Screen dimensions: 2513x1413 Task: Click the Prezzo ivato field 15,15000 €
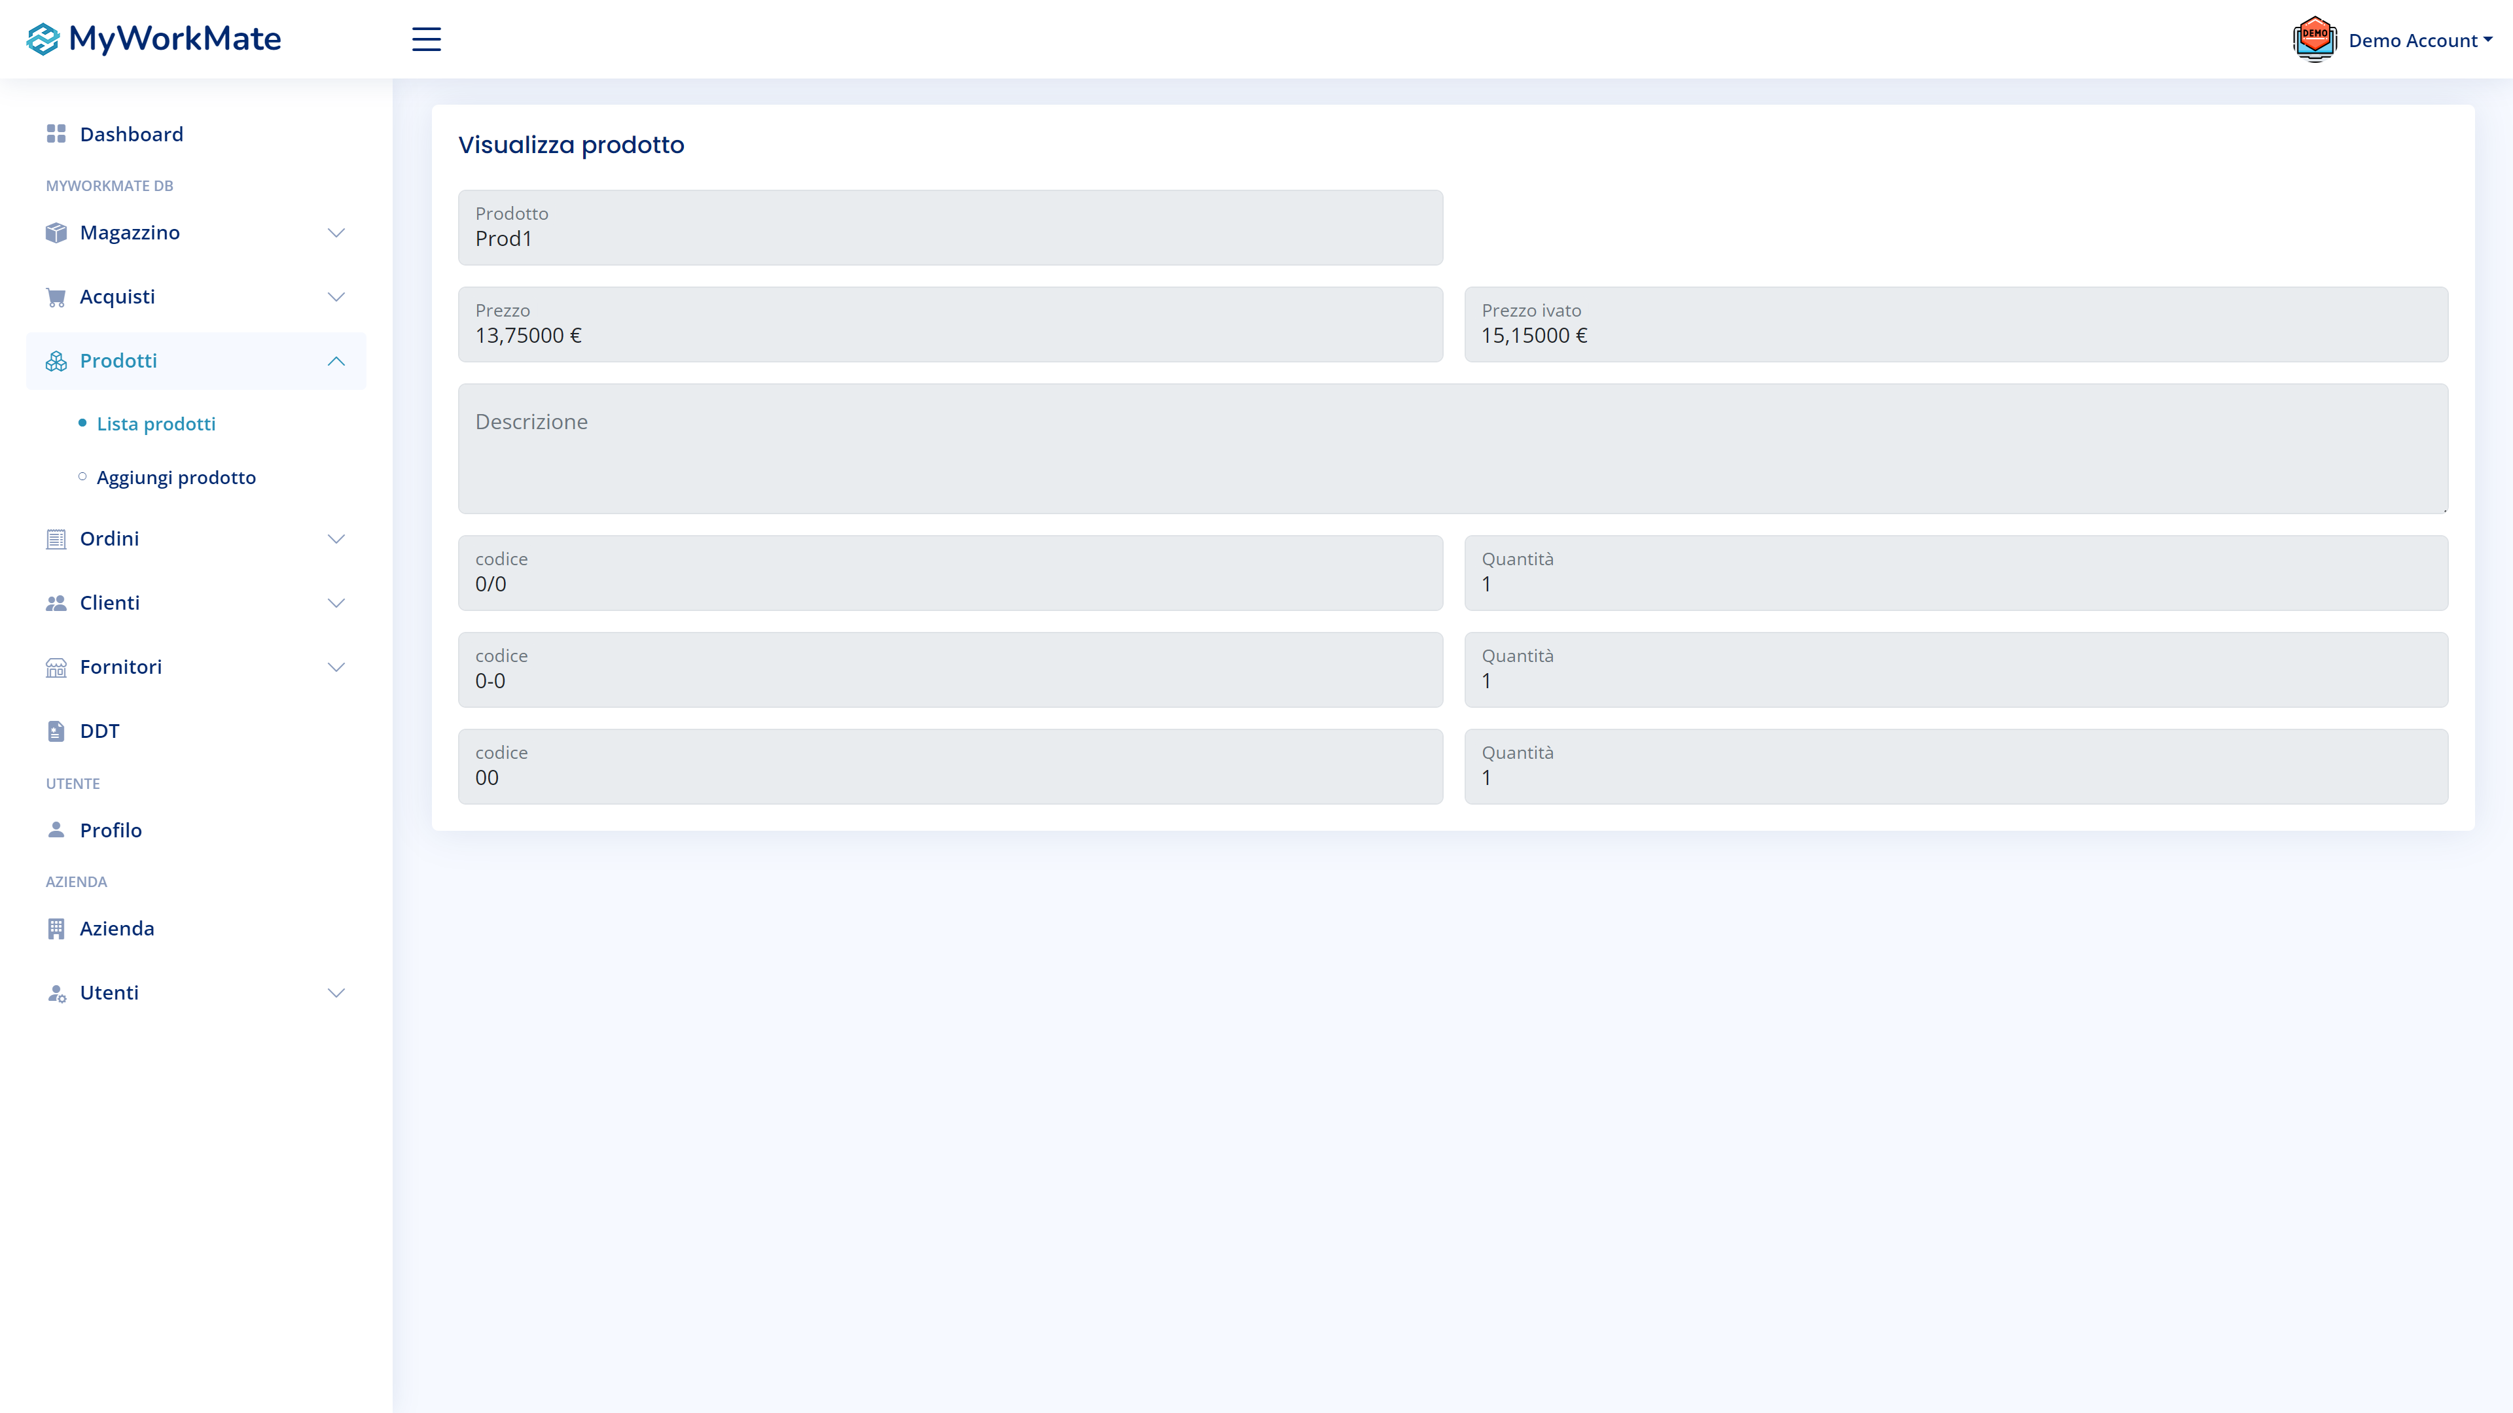pyautogui.click(x=1956, y=324)
